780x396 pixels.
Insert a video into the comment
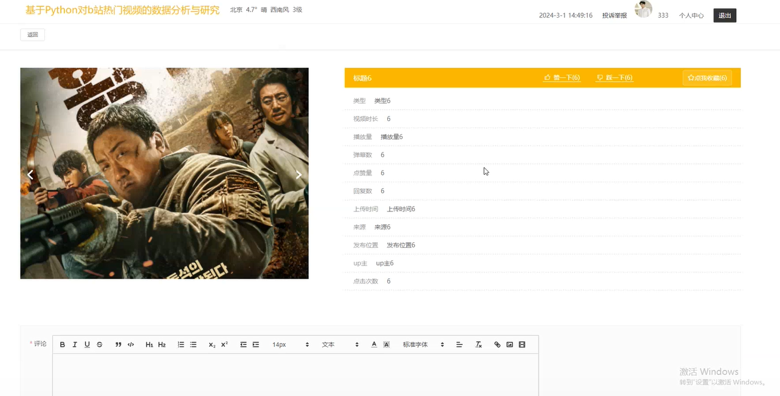click(x=522, y=344)
